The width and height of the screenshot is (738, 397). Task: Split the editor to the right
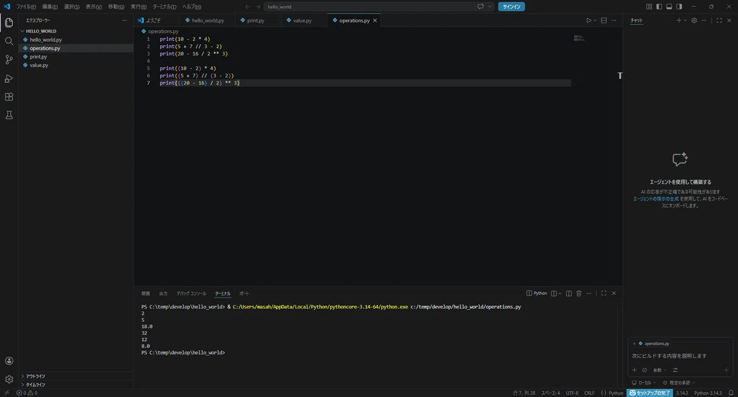(x=603, y=20)
